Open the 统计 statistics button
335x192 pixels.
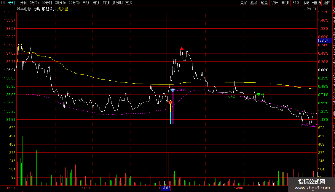click(x=275, y=3)
